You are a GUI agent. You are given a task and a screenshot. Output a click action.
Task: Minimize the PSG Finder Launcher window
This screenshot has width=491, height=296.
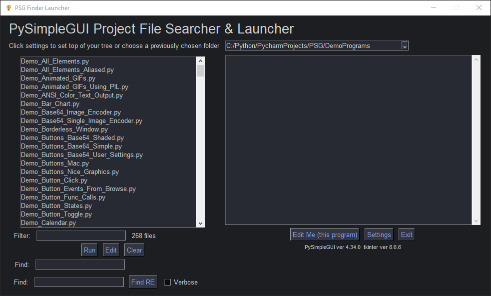(x=434, y=8)
